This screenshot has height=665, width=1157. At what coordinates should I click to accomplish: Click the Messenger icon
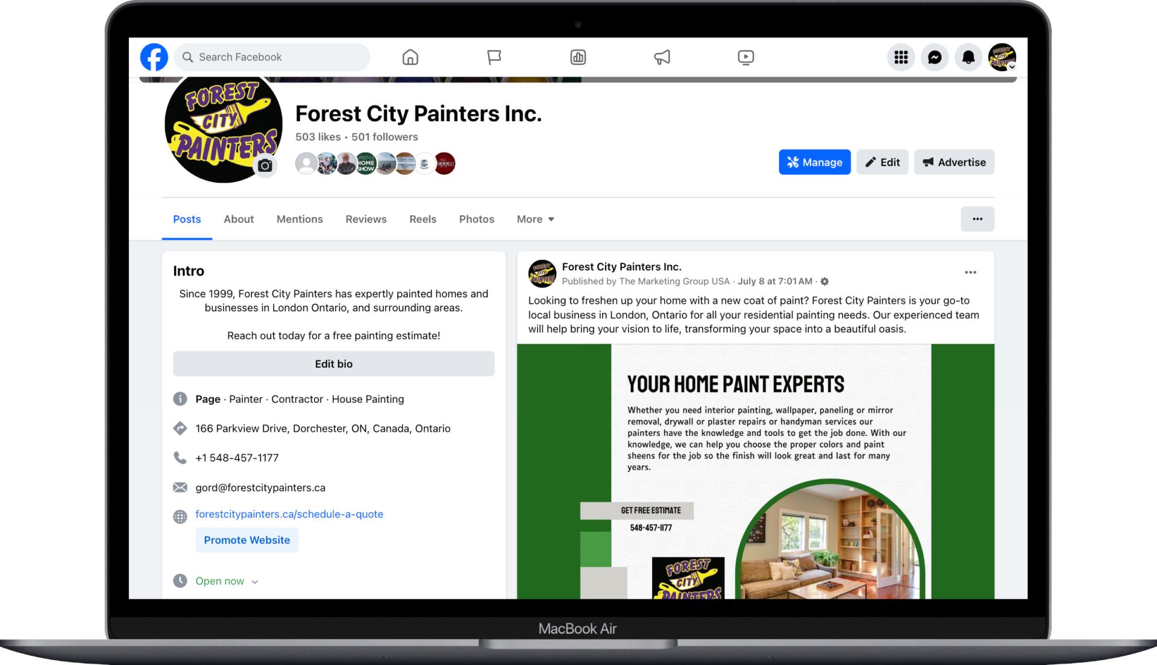pyautogui.click(x=935, y=57)
